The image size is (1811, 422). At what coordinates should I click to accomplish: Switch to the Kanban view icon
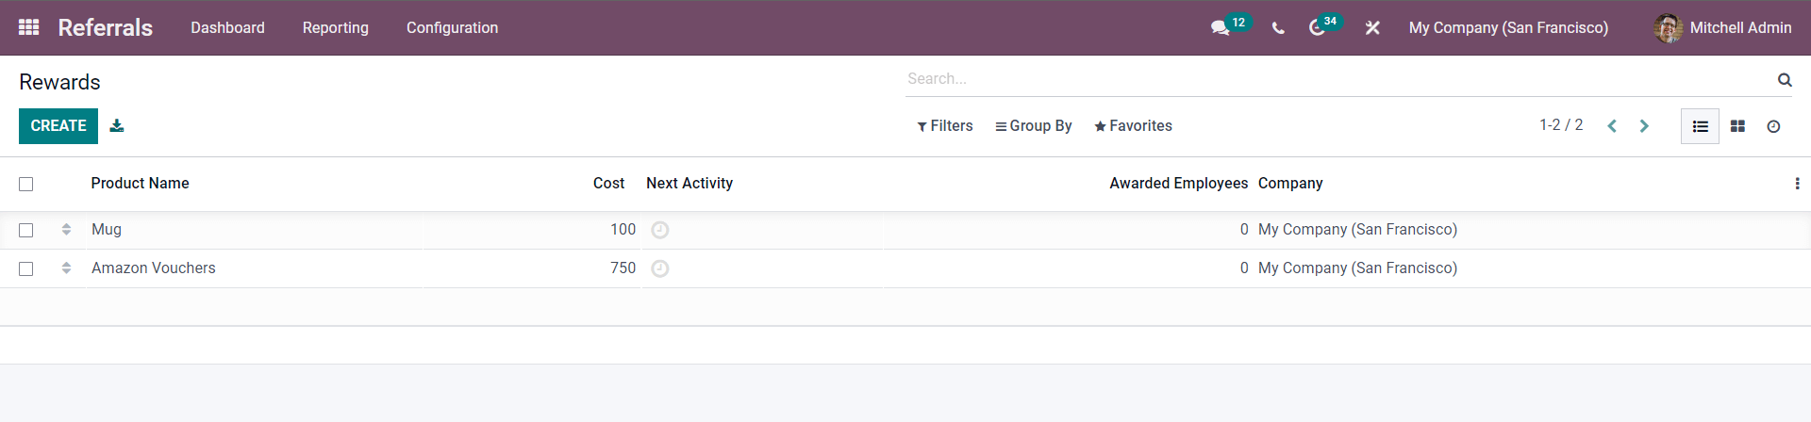(x=1737, y=126)
